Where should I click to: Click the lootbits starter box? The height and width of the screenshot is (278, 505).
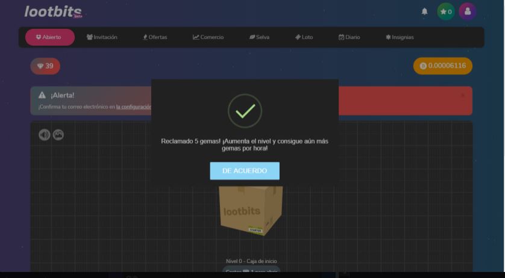tap(251, 211)
